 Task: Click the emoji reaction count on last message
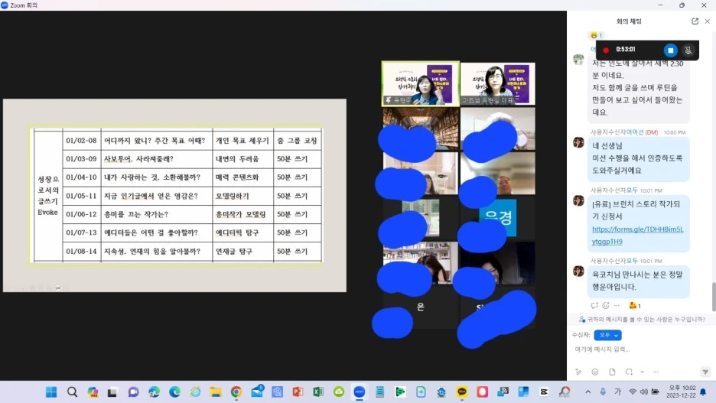[x=635, y=305]
